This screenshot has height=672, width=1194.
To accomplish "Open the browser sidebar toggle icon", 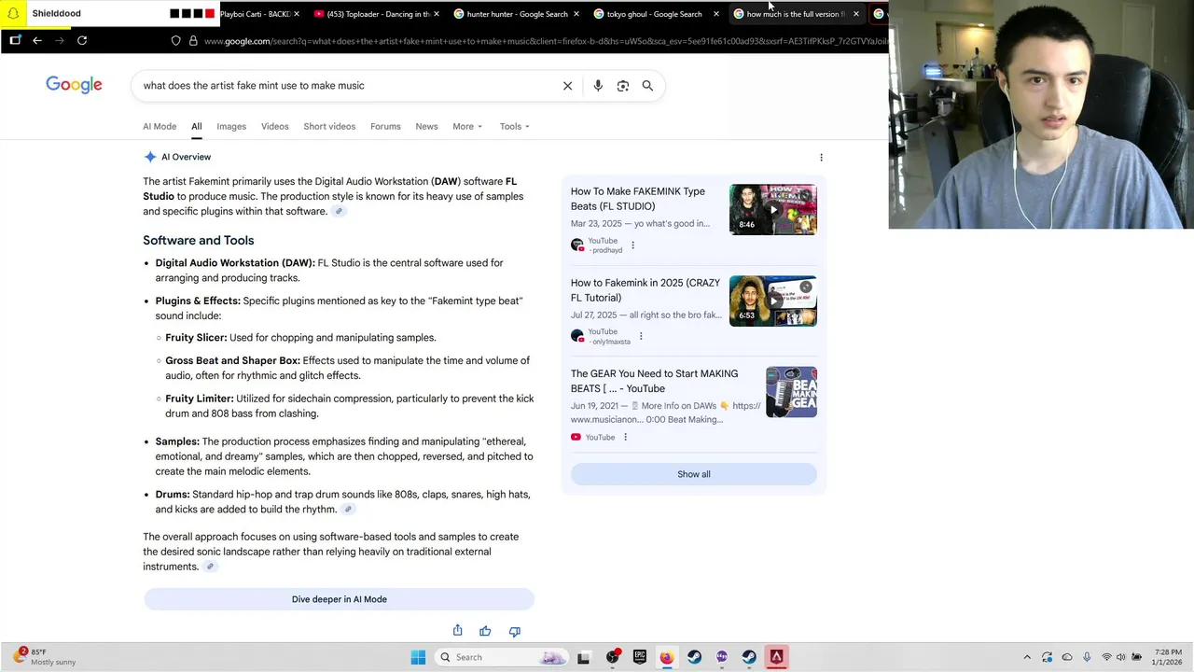I will coord(15,40).
